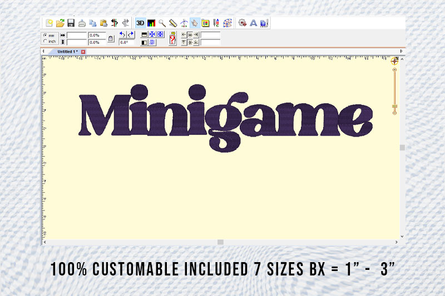Click the gear with red arrow icon
Screen dimensions: 445x296
(x=242, y=23)
